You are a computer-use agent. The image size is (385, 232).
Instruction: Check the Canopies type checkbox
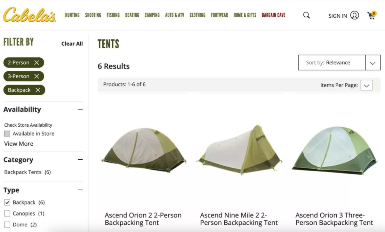pyautogui.click(x=7, y=214)
